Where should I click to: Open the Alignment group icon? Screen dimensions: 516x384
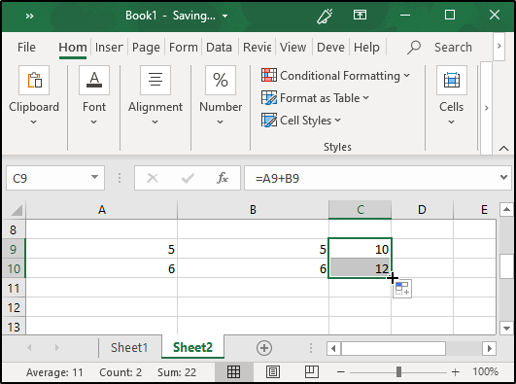click(155, 80)
